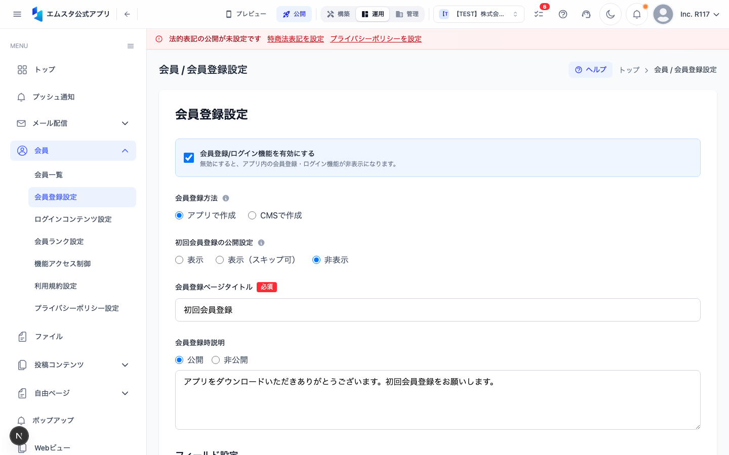
Task: Open the task checklist icon with badge 6
Action: click(539, 14)
